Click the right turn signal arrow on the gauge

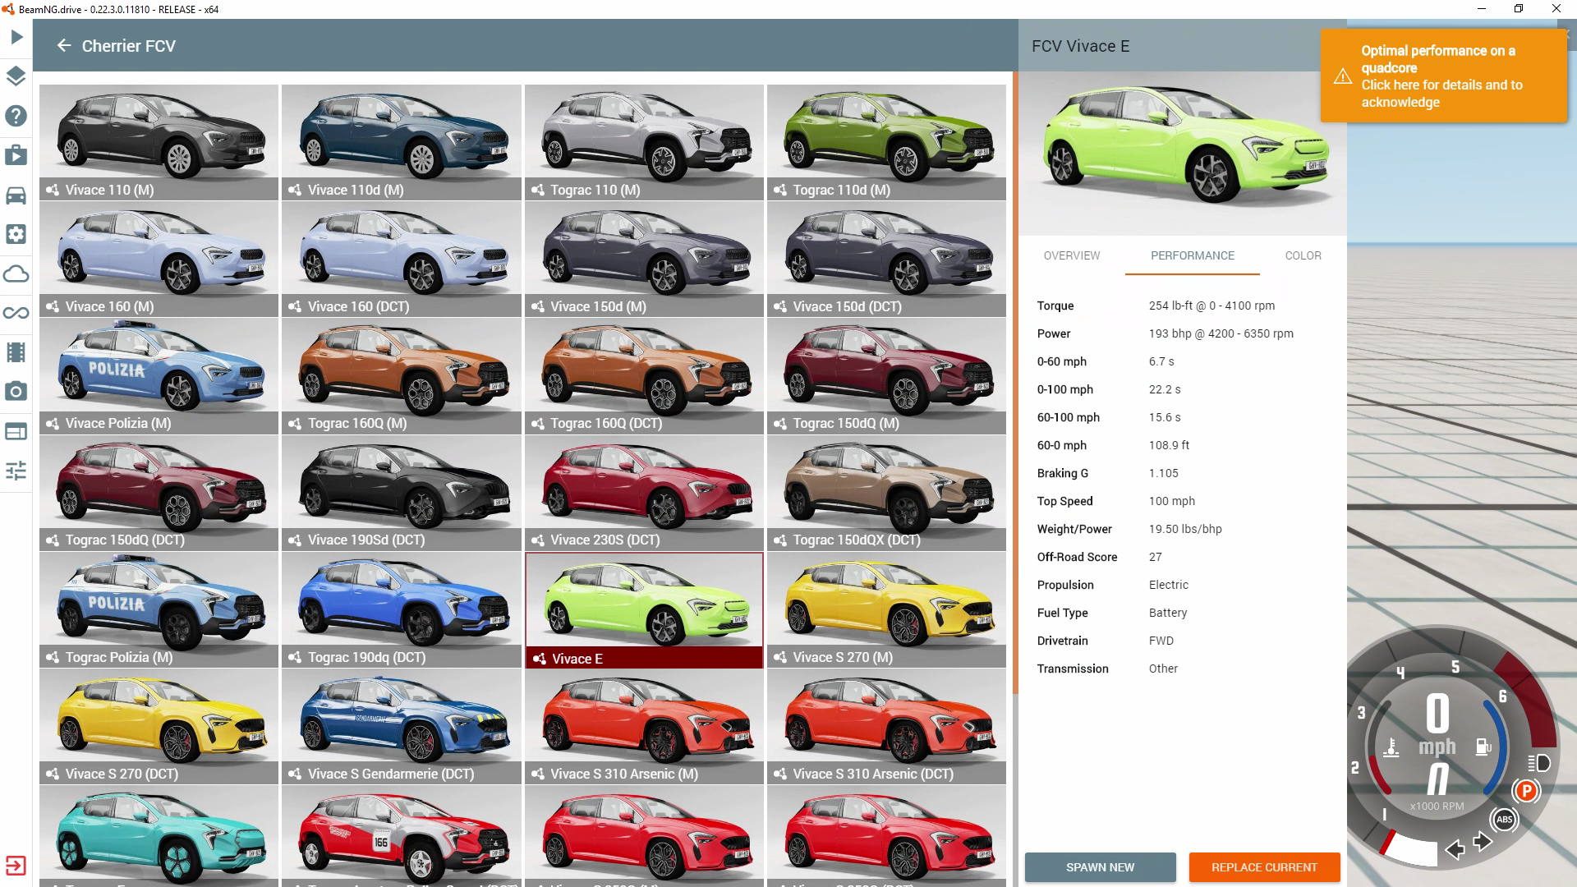[1483, 842]
